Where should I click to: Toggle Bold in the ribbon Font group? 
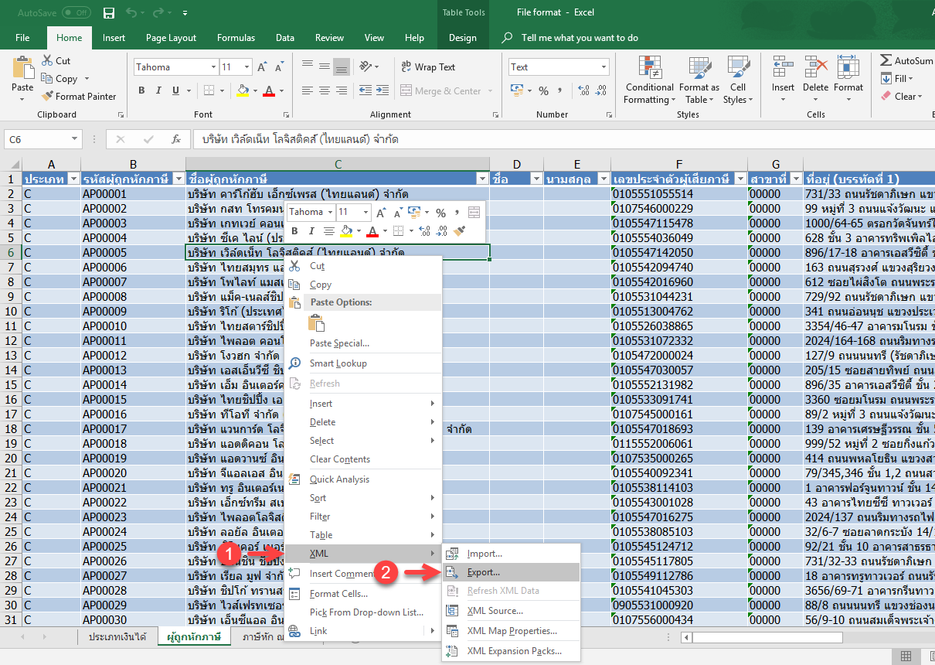tap(141, 90)
